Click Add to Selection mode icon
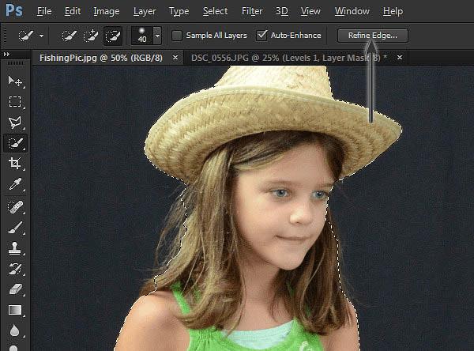Screen dimensions: 474x351 91,36
